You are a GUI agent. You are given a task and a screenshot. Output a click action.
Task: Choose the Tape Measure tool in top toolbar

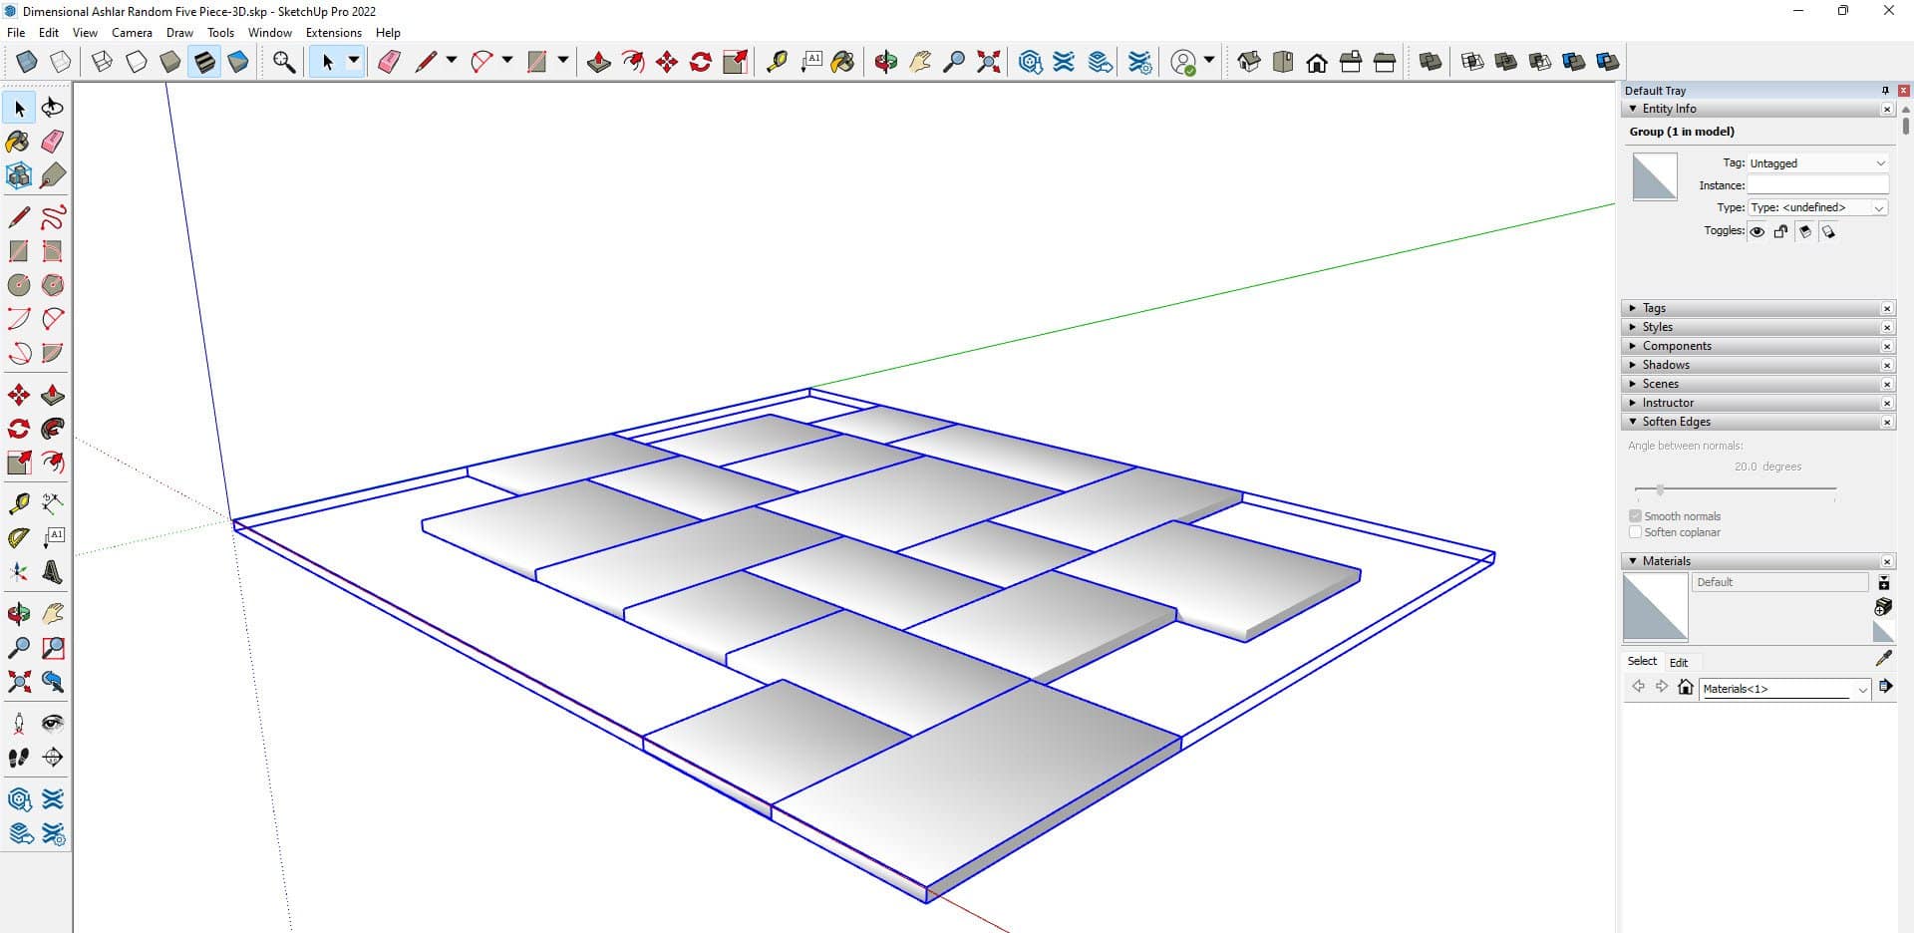(777, 62)
